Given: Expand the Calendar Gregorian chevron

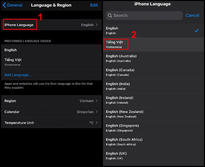Looking at the screenshot, I should point(97,112).
